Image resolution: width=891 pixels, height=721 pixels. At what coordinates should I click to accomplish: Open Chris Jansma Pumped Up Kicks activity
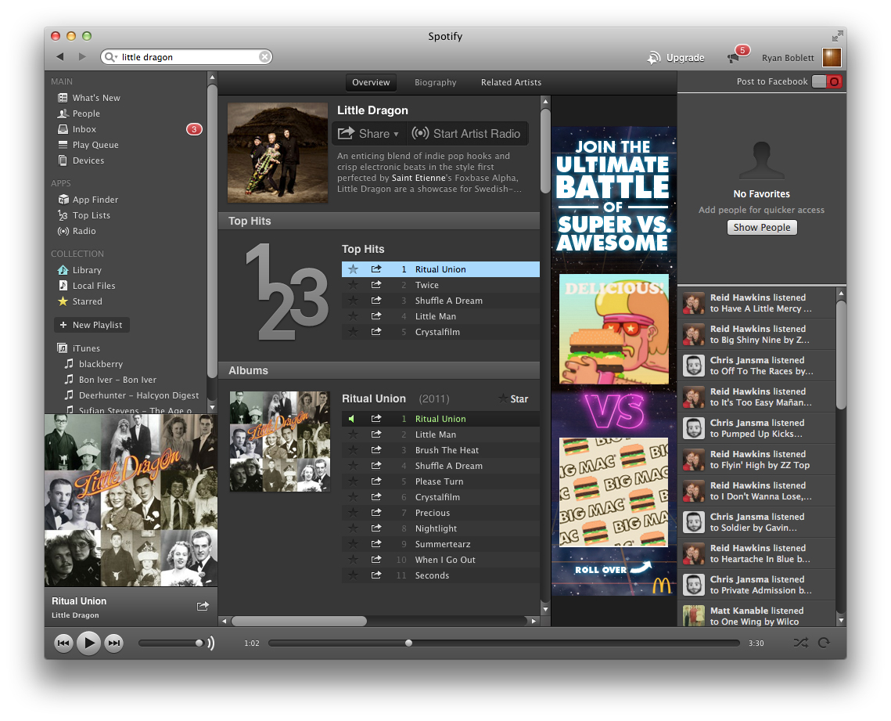click(x=756, y=428)
